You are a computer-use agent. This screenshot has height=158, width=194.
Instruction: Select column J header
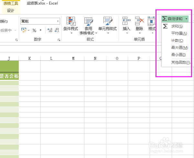click(x=9, y=58)
